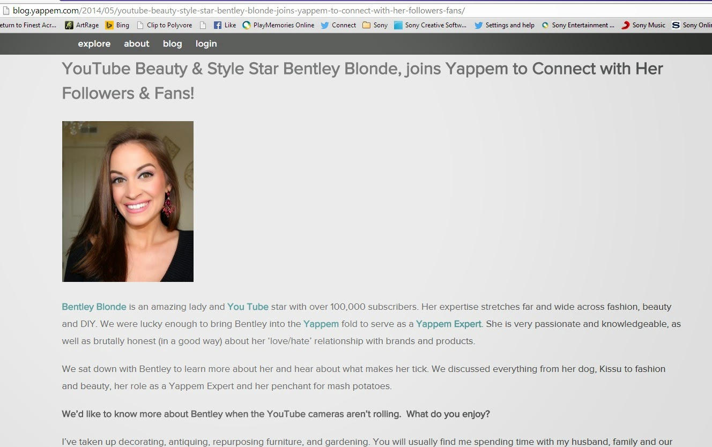Screen dimensions: 712x447
Task: Click the Bentley Blonde portrait photo
Action: click(x=128, y=202)
